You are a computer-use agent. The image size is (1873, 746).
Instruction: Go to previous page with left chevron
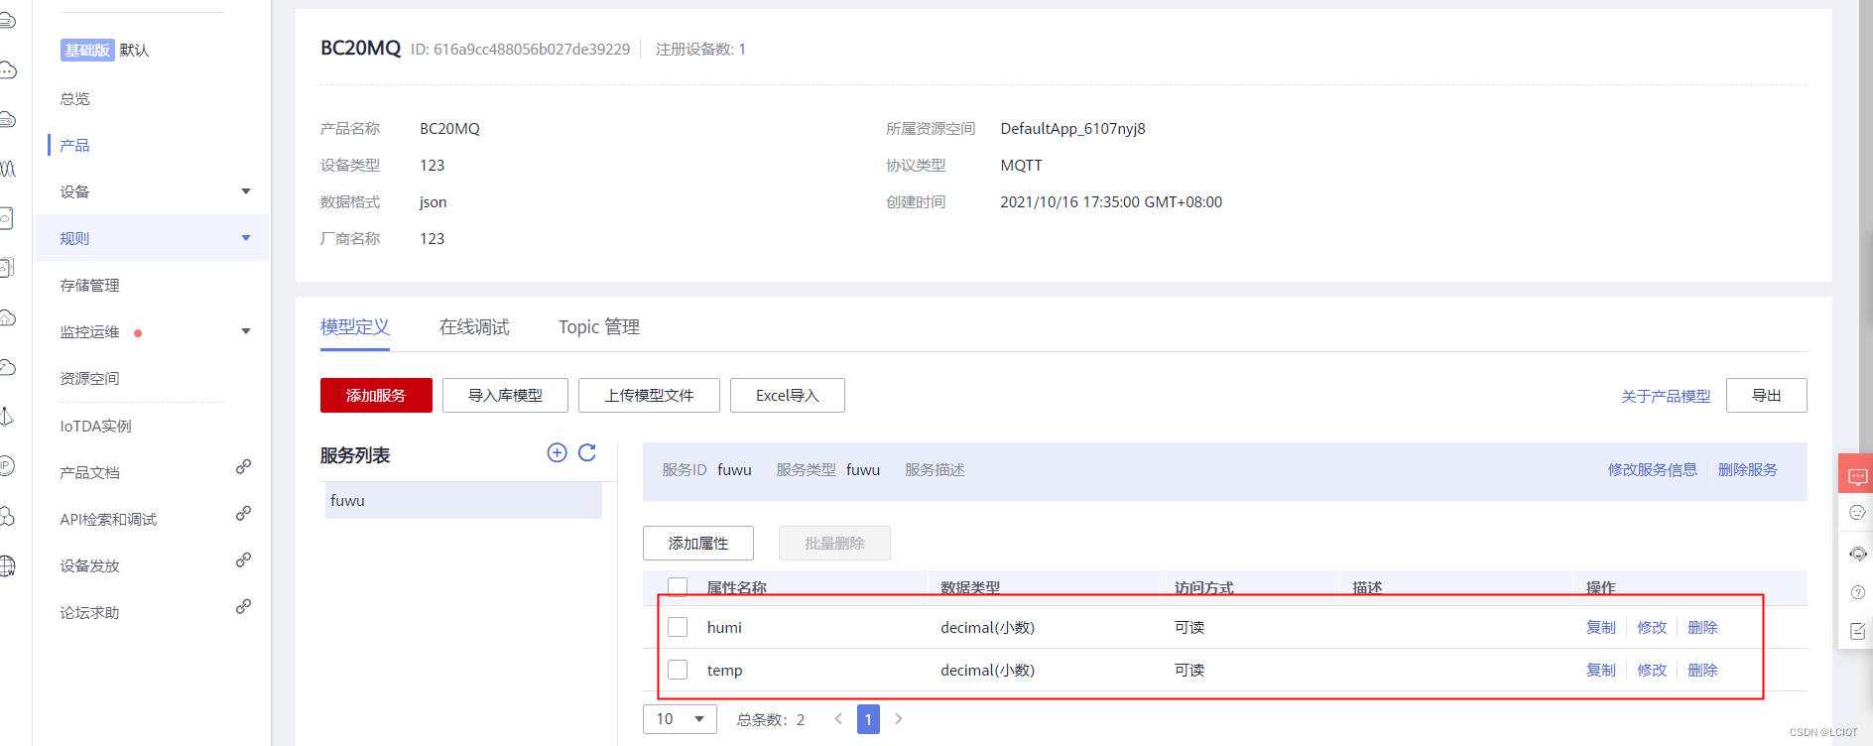pos(838,719)
